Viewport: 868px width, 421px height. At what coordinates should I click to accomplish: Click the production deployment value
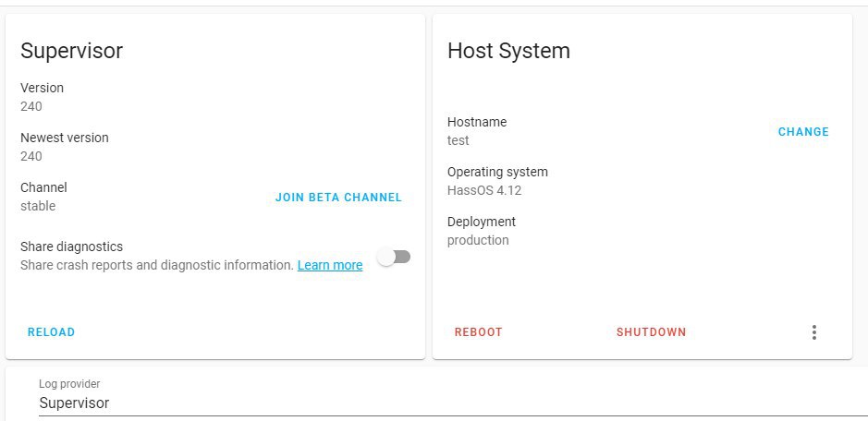(x=478, y=240)
